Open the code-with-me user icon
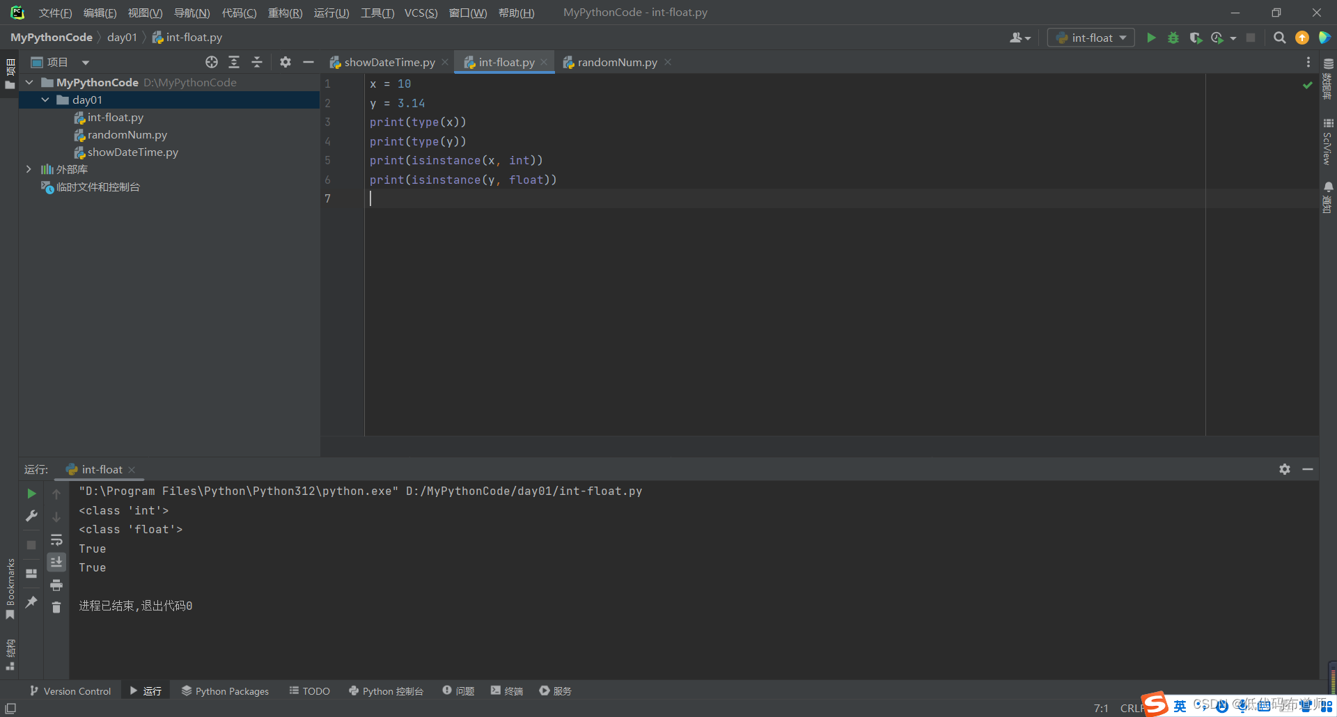Screen dimensions: 1337x717 (x=1016, y=38)
